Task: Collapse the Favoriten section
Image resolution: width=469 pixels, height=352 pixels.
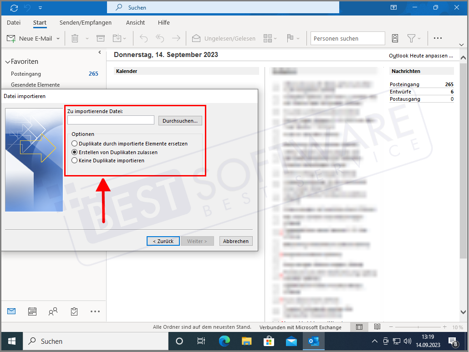Action: click(x=7, y=61)
